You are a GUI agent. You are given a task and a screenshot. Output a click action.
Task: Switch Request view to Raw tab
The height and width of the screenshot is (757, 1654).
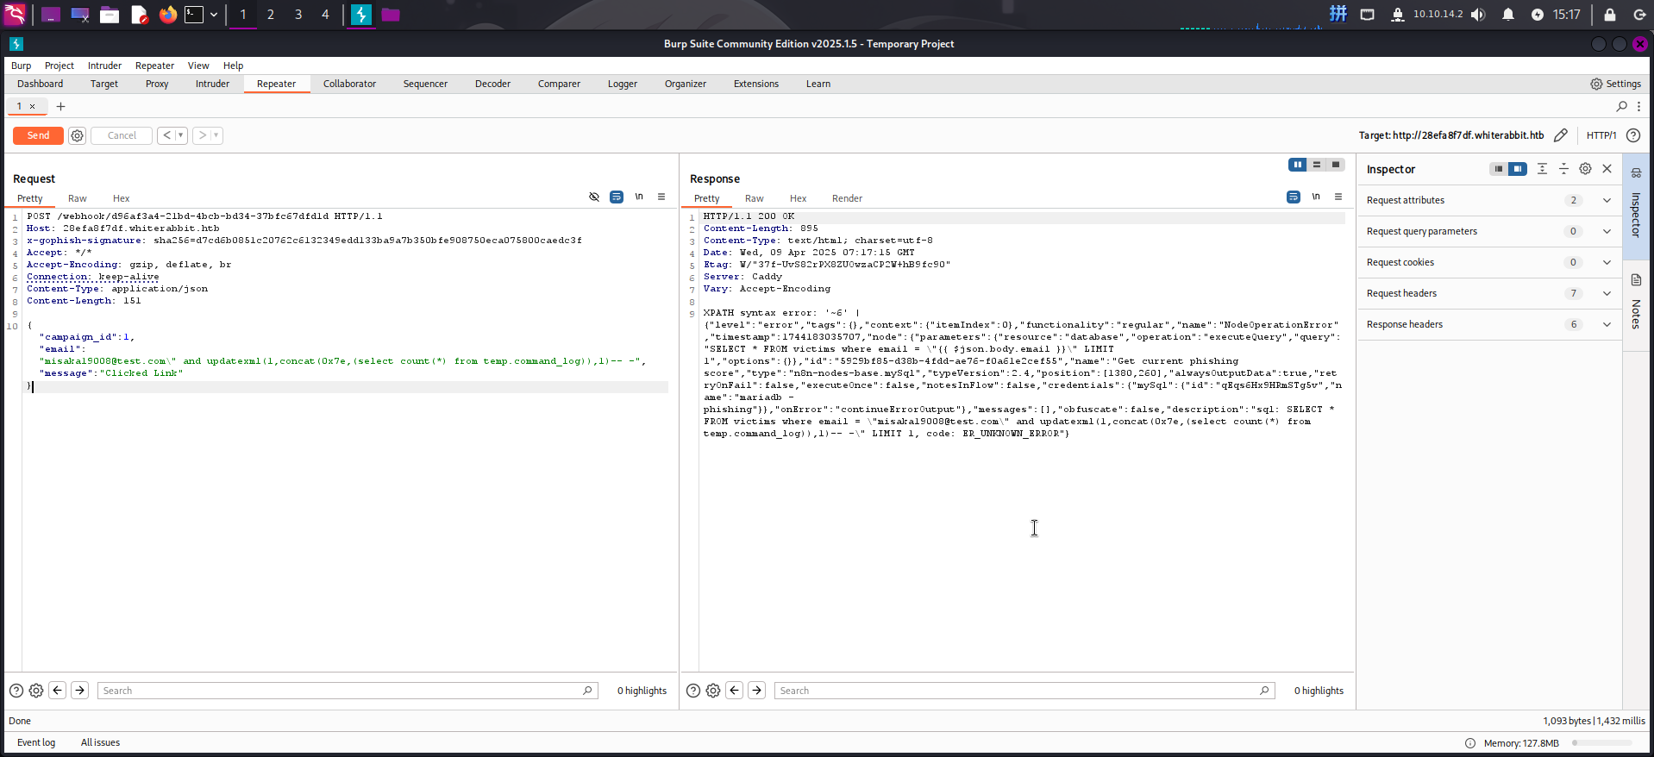78,198
